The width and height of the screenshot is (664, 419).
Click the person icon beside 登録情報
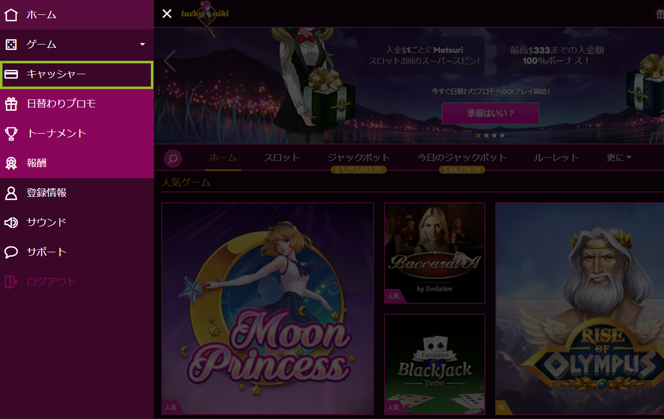click(x=11, y=193)
